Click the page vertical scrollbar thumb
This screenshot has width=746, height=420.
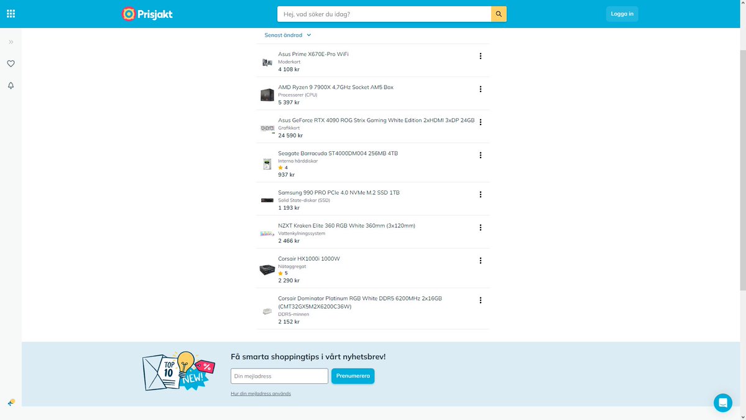point(742,169)
